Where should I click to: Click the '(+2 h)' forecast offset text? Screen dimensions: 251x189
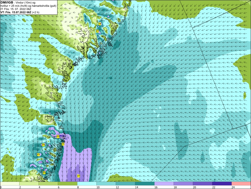click(36, 12)
